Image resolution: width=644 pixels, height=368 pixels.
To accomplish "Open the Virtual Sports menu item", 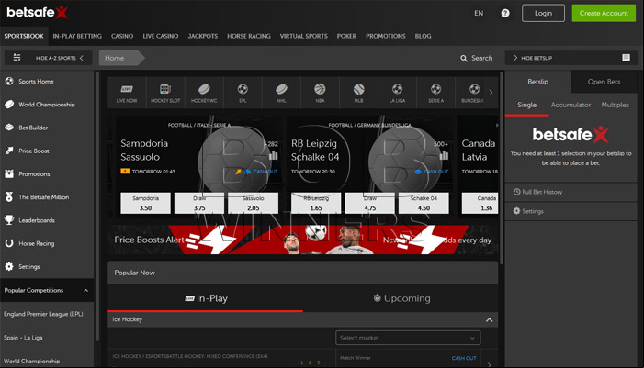I will 304,36.
